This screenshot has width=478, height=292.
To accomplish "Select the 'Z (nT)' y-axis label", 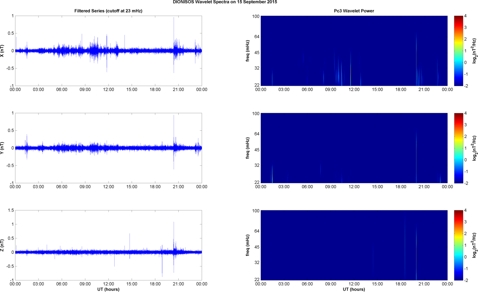I will 2,245.
